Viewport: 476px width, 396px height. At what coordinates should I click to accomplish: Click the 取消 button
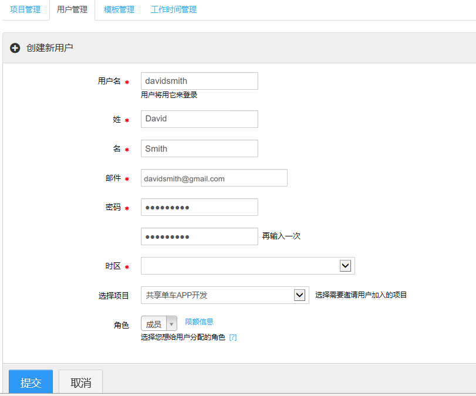click(x=80, y=383)
